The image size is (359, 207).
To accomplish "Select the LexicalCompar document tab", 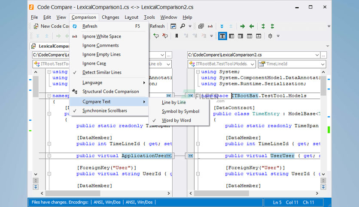I will click(50, 46).
